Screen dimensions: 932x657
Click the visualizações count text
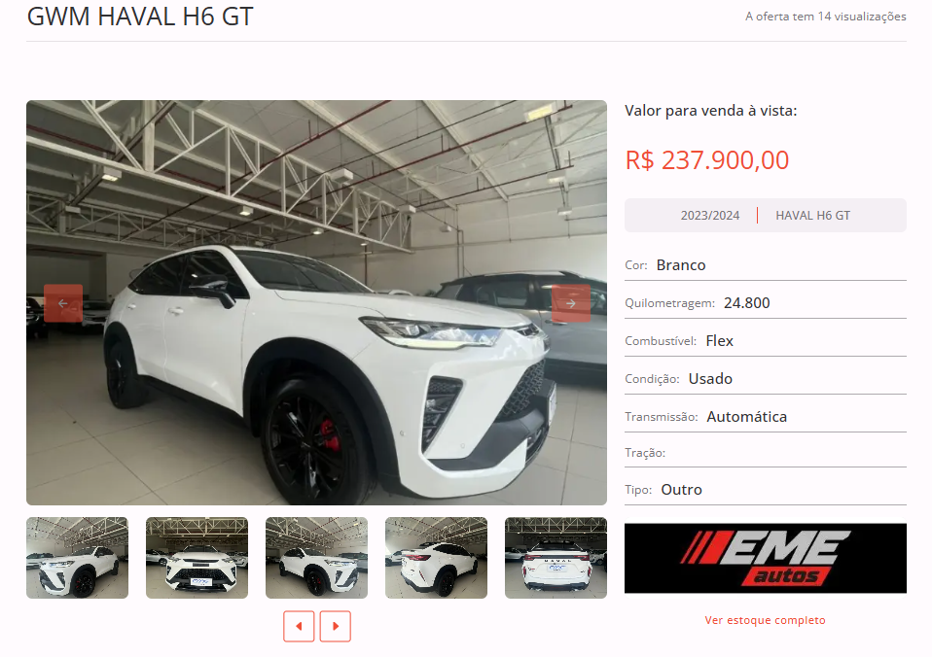[826, 17]
